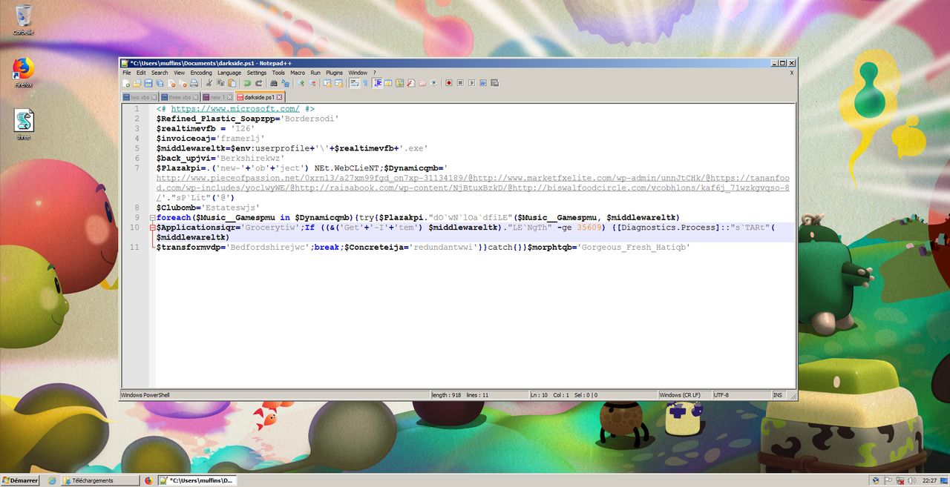Click the 22:27 clock in taskbar
The height and width of the screenshot is (487, 950).
tap(929, 480)
